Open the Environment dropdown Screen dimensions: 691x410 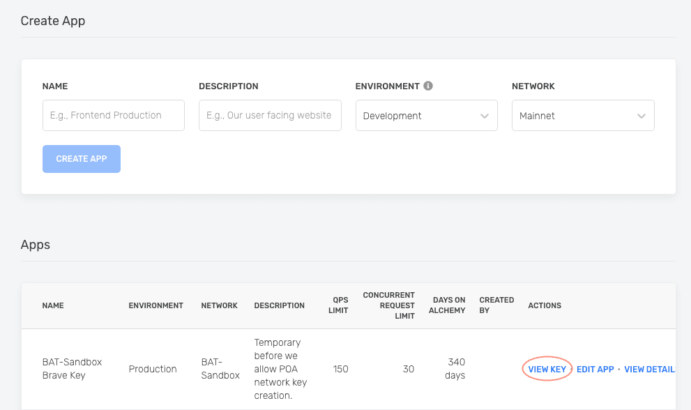[426, 115]
